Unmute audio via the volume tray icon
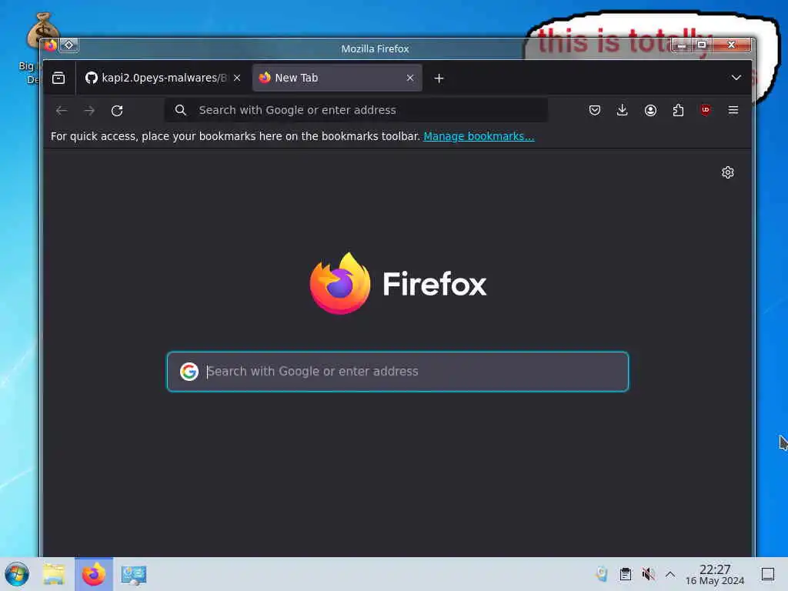Viewport: 788px width, 591px height. click(x=648, y=574)
